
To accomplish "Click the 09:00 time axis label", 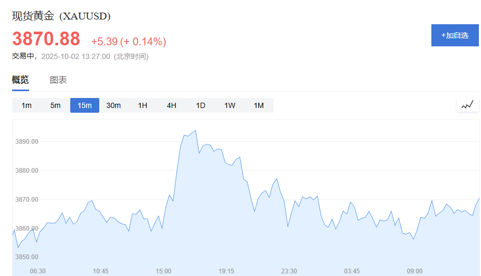I will coord(415,271).
